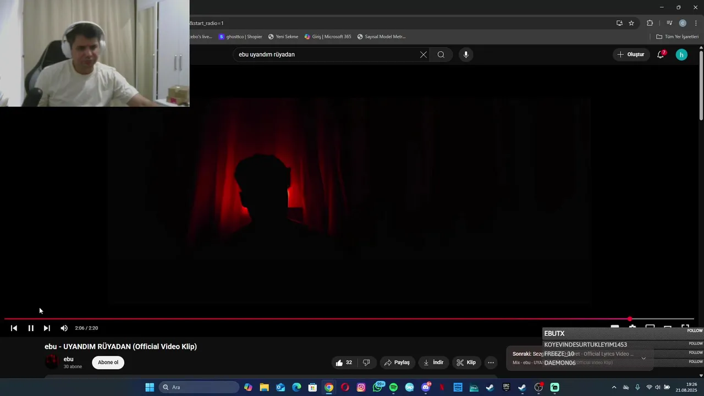The height and width of the screenshot is (396, 704).
Task: Click the video title UYANDIM RÜYADAN
Action: (120, 346)
